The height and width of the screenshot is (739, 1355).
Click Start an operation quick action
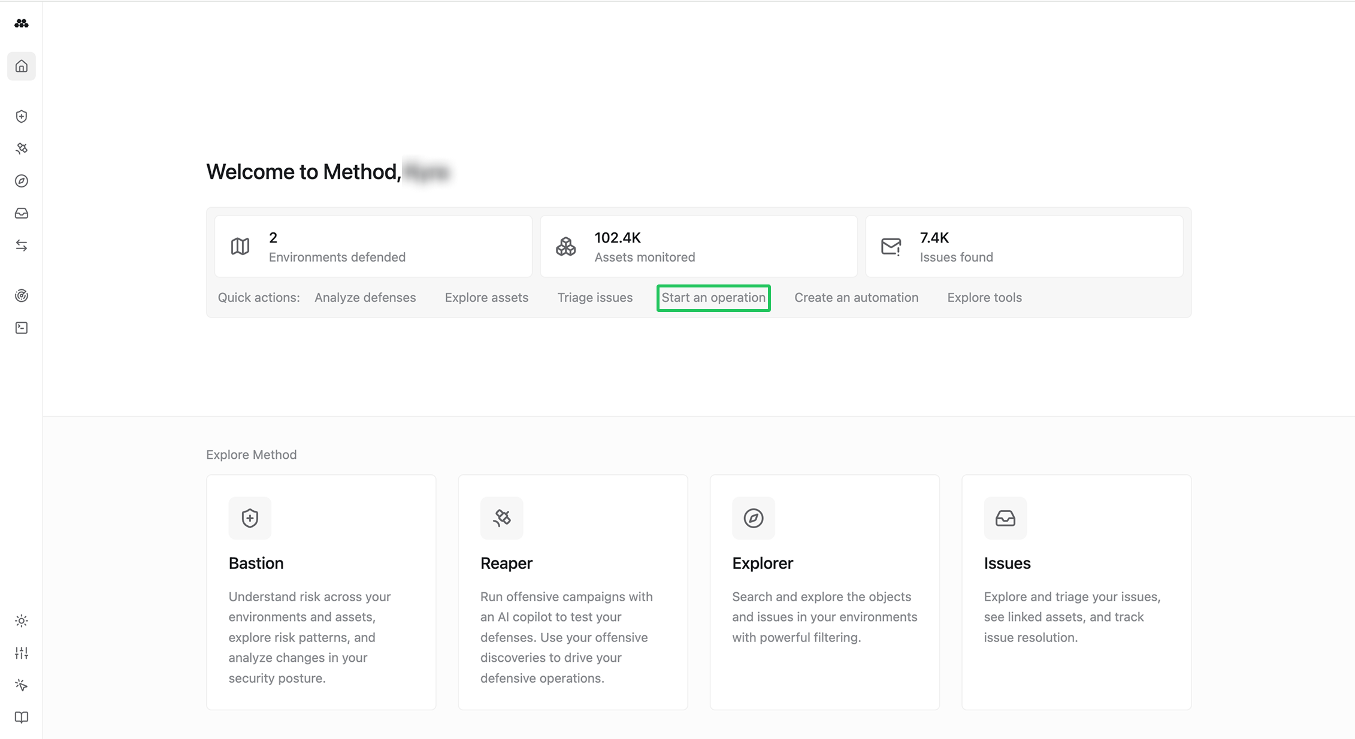coord(713,298)
